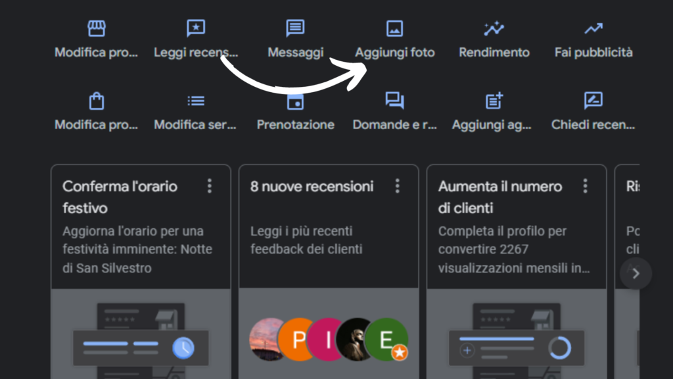The height and width of the screenshot is (379, 673).
Task: Click the orange P reviewer avatar
Action: point(298,340)
